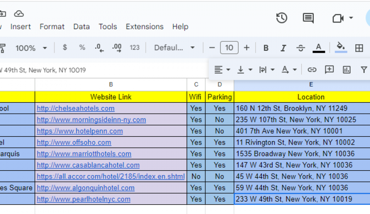This screenshot has height=214, width=370.
Task: Click the cloud save status icon
Action: [x=19, y=14]
